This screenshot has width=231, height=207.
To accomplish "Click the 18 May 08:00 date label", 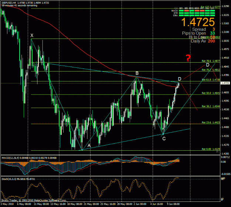I will tap(75, 204).
